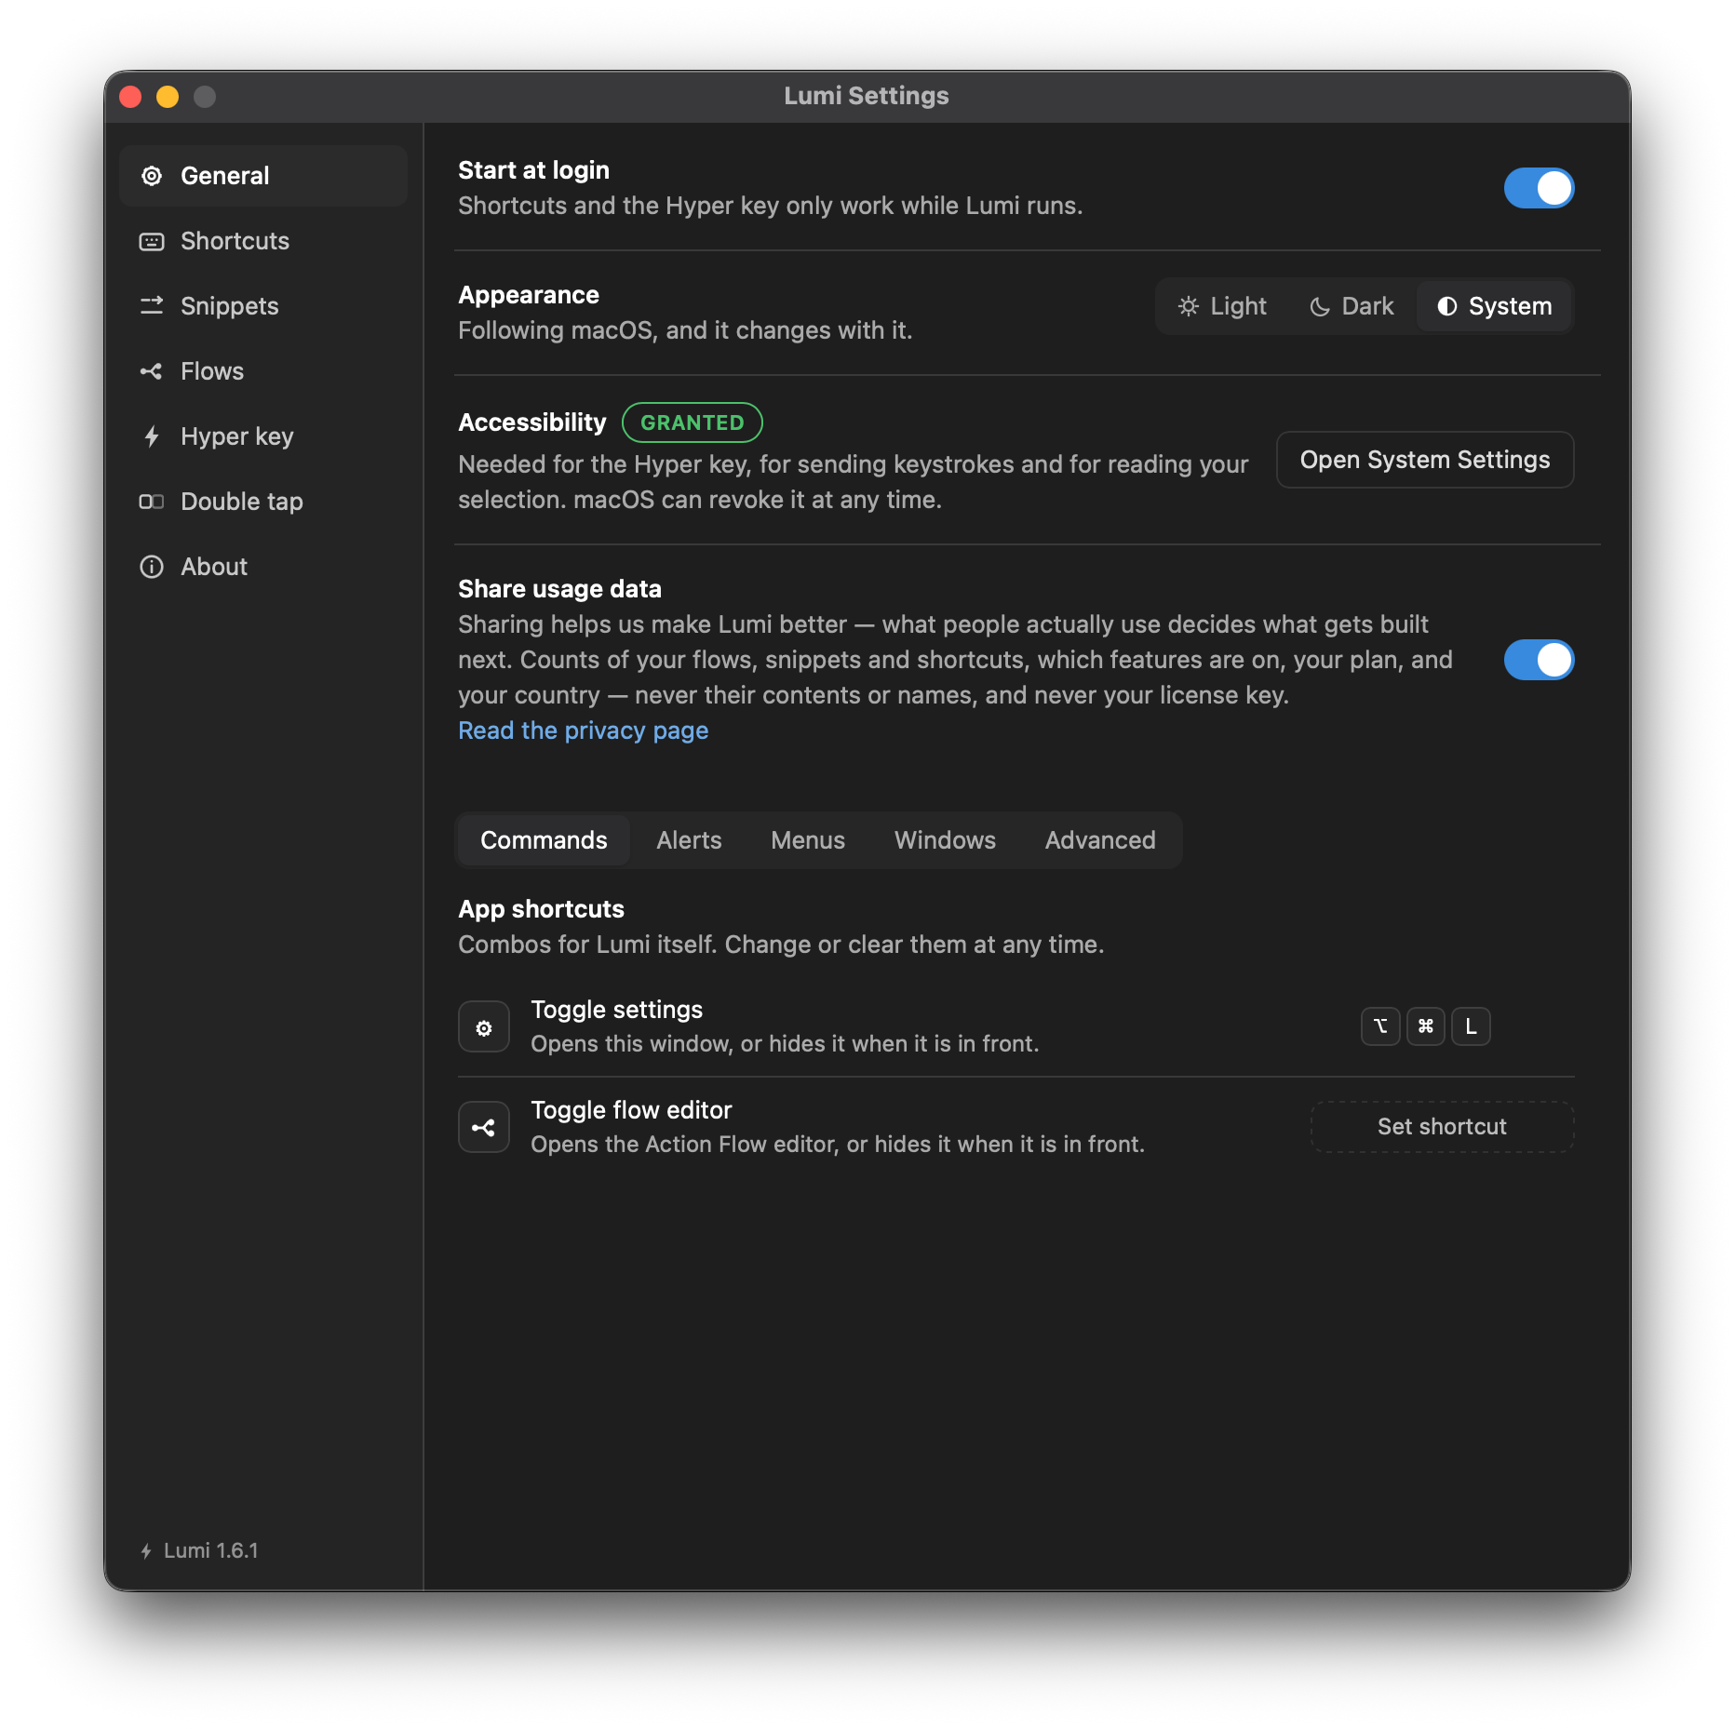Disable Share usage data switch
1735x1729 pixels.
pyautogui.click(x=1540, y=660)
